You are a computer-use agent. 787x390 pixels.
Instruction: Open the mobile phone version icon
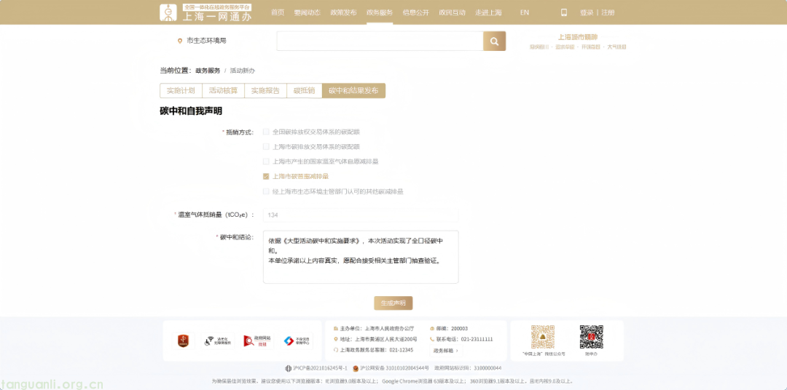[563, 12]
